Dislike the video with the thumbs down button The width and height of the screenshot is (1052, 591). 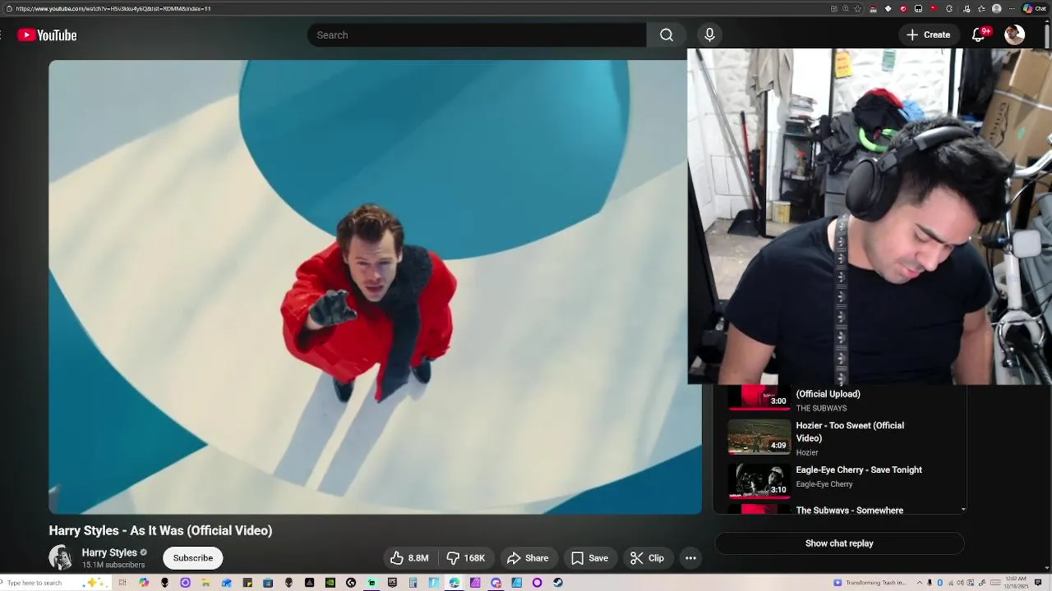[465, 558]
